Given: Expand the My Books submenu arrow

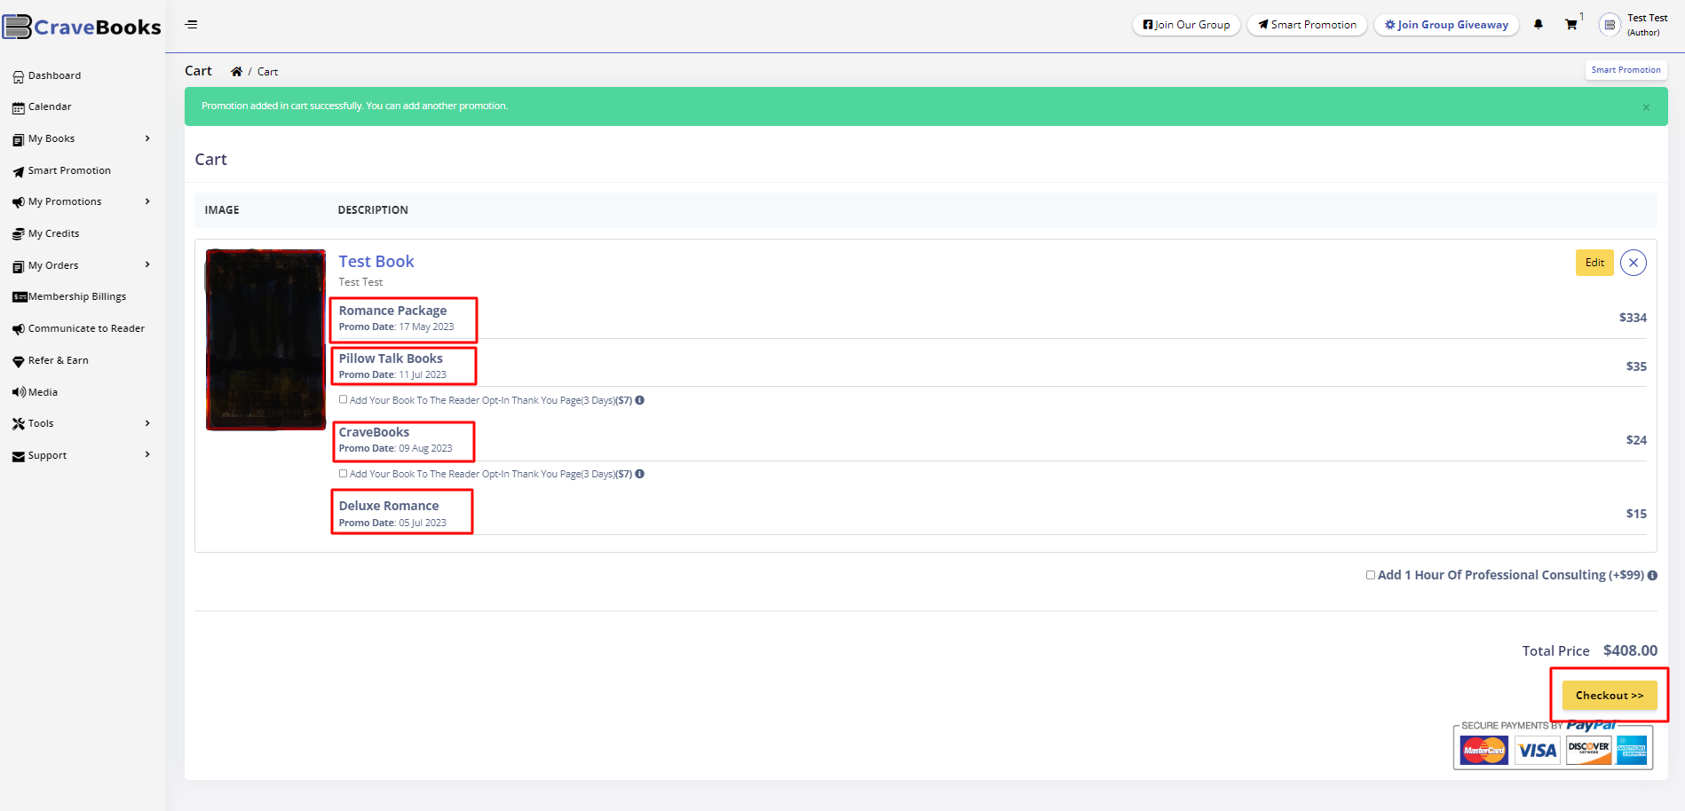Looking at the screenshot, I should (147, 138).
